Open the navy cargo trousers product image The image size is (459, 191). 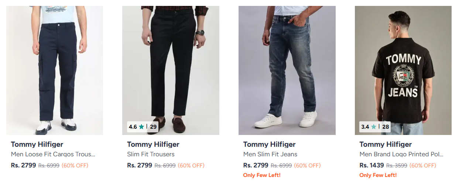tap(55, 70)
